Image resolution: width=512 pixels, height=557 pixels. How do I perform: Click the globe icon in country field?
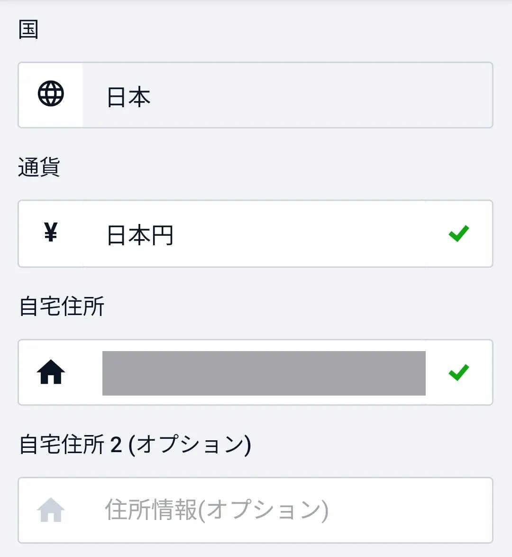(51, 94)
